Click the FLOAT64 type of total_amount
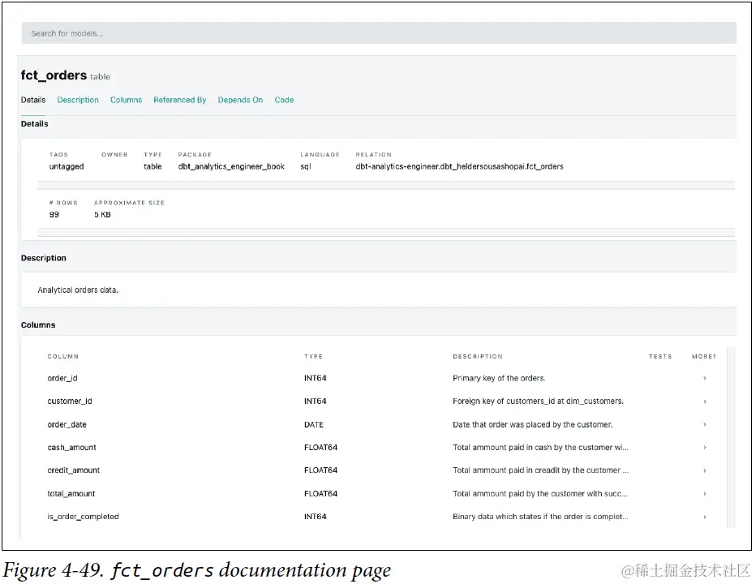 [x=320, y=493]
